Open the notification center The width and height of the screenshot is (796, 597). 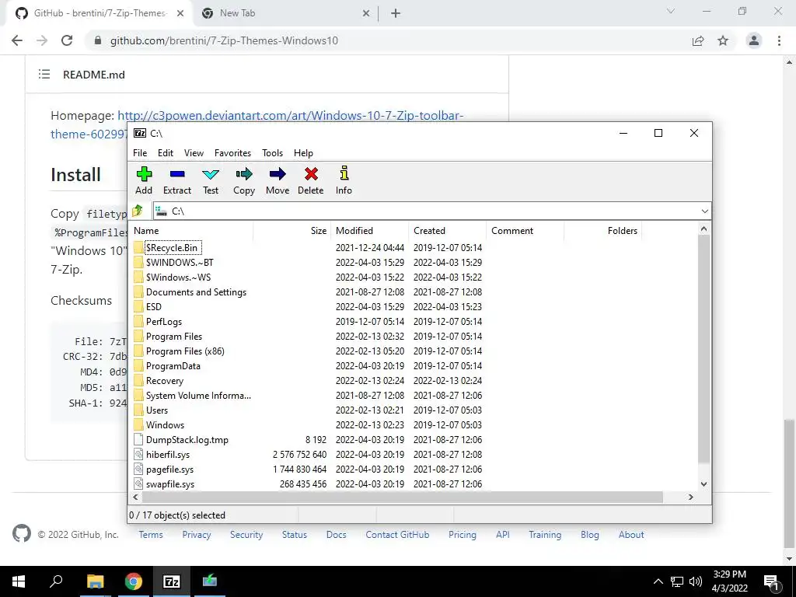pyautogui.click(x=771, y=581)
